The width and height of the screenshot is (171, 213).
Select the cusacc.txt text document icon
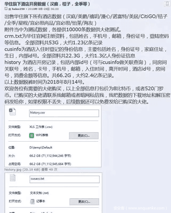(x=13, y=178)
